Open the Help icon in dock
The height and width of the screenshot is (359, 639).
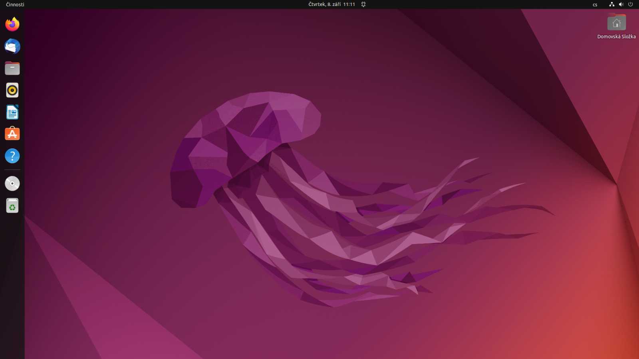(12, 156)
